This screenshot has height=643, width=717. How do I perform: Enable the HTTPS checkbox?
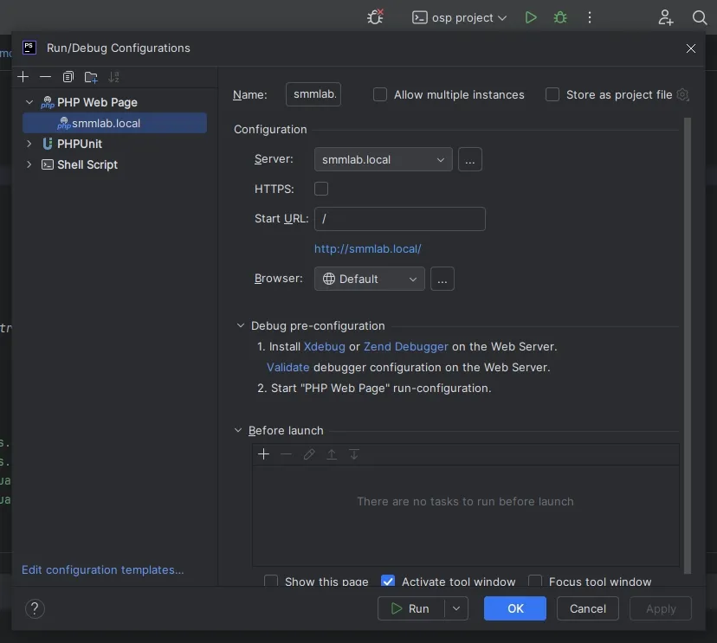321,189
